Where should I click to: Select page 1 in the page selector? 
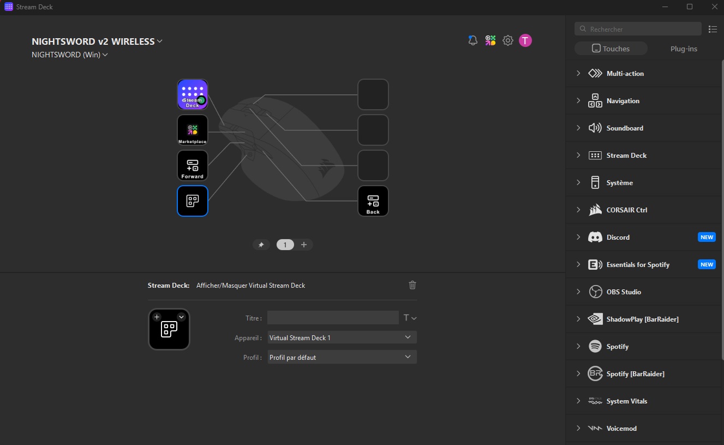tap(285, 245)
